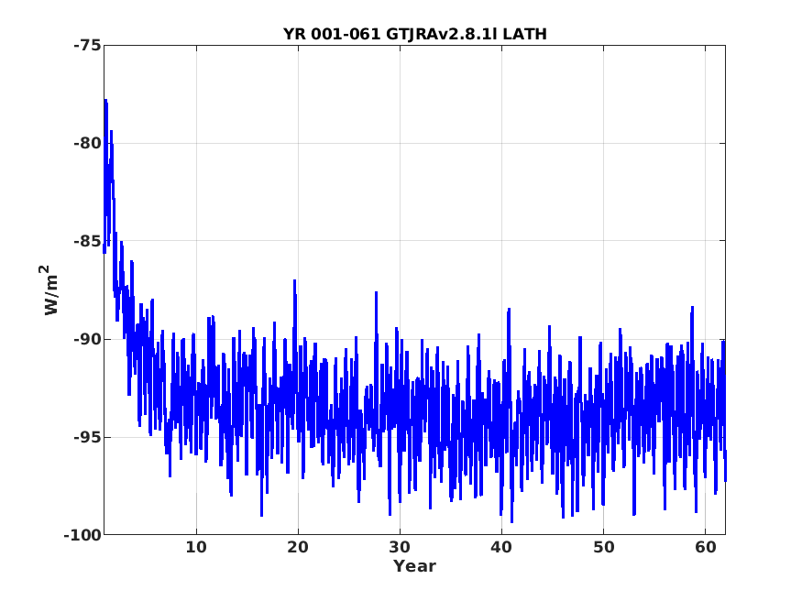802x601 pixels.
Task: Click the 'Year' x-axis label
Action: click(x=414, y=566)
